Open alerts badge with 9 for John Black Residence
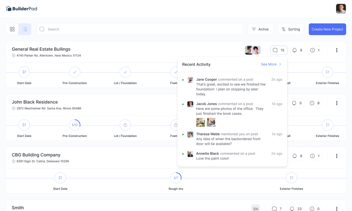 pos(315,103)
